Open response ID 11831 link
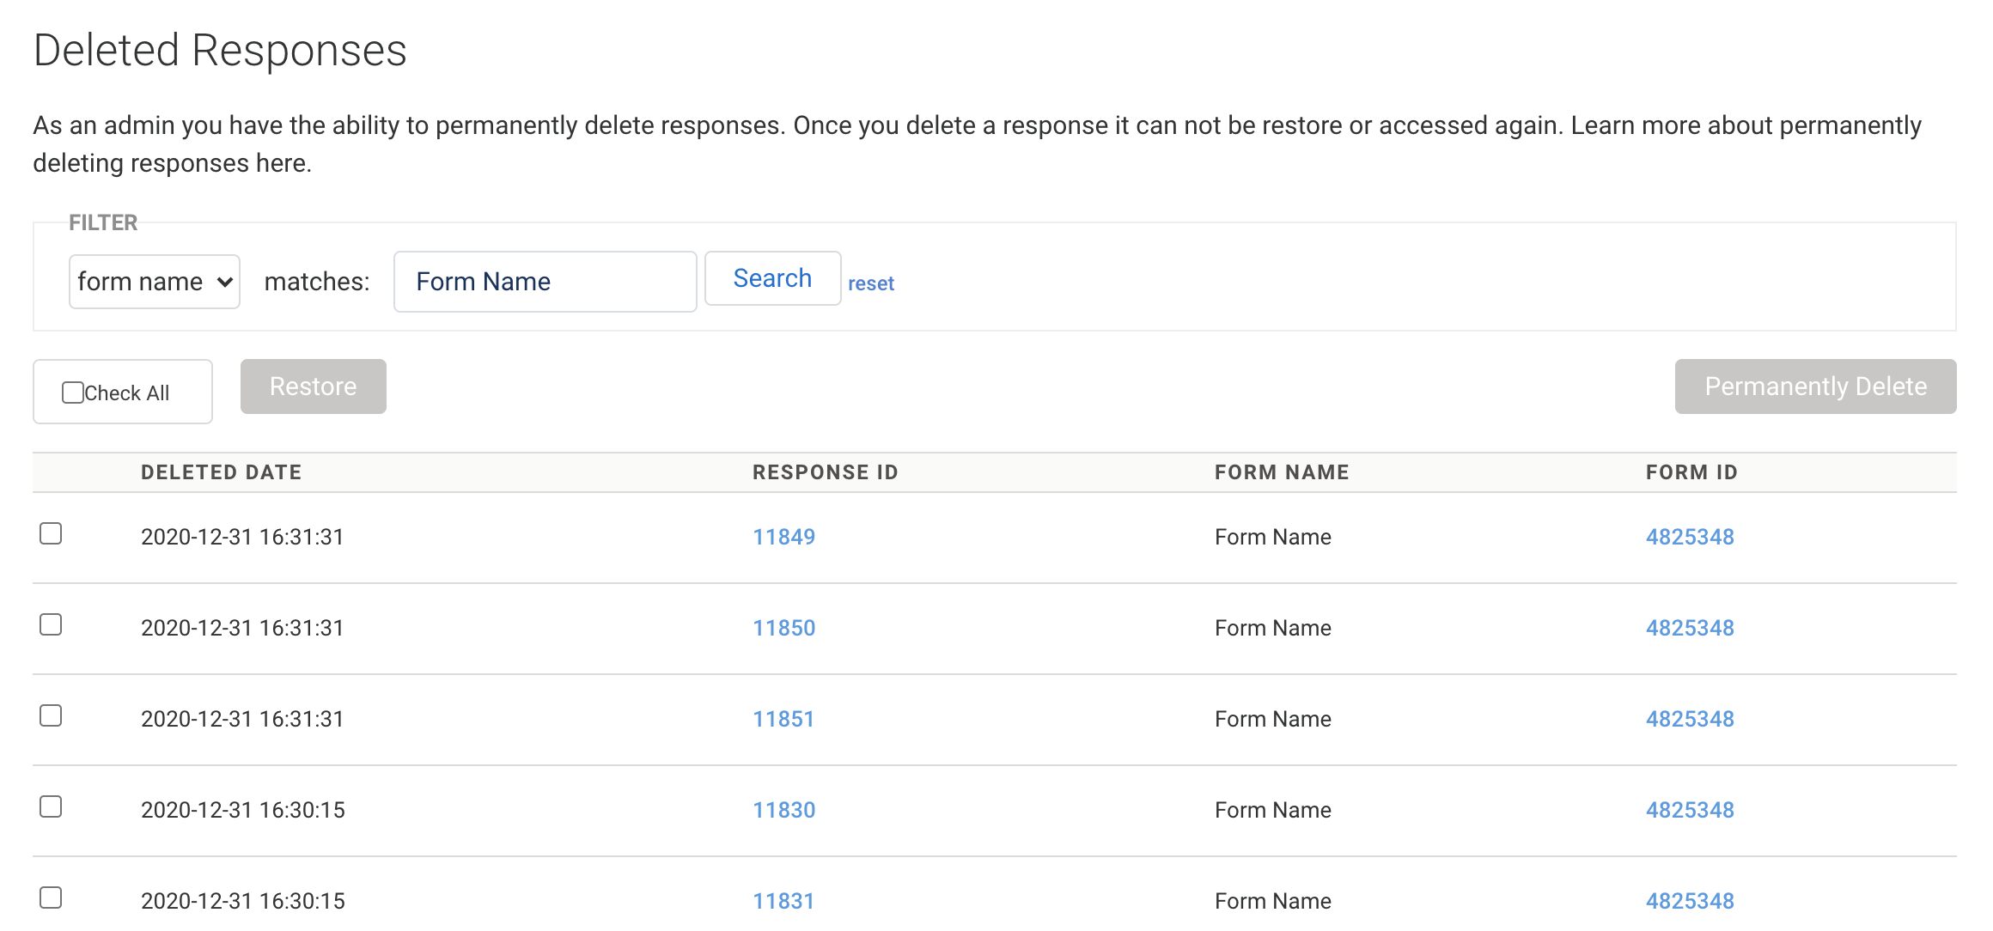Screen dimensions: 1993x931 (783, 901)
